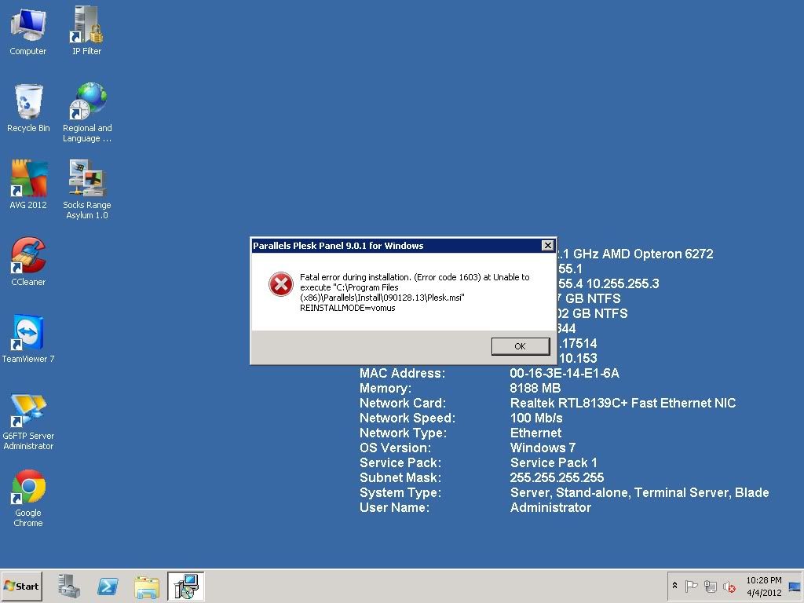Open G6FTP Server Administrator shortcut
The width and height of the screenshot is (804, 603).
[x=28, y=422]
